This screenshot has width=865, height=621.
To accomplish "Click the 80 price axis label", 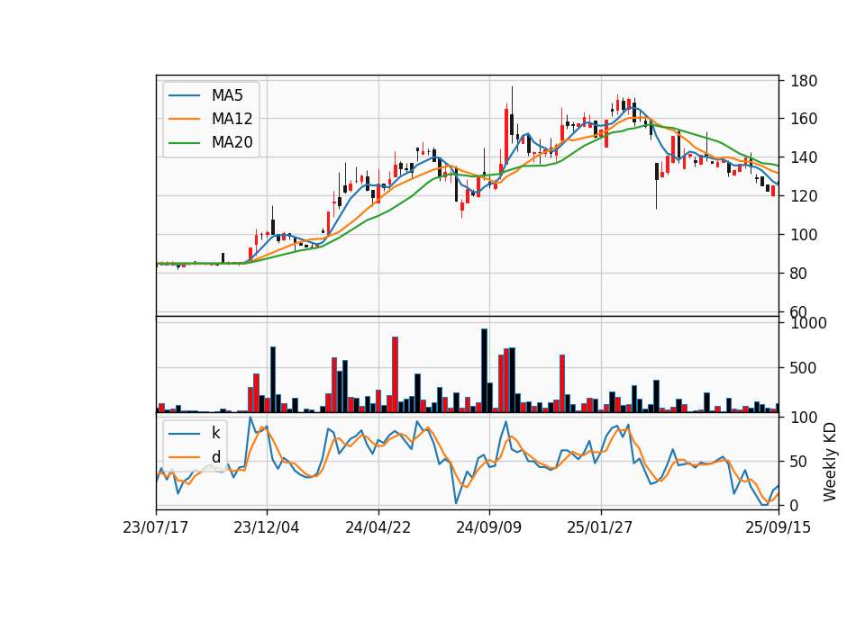I will pos(799,274).
